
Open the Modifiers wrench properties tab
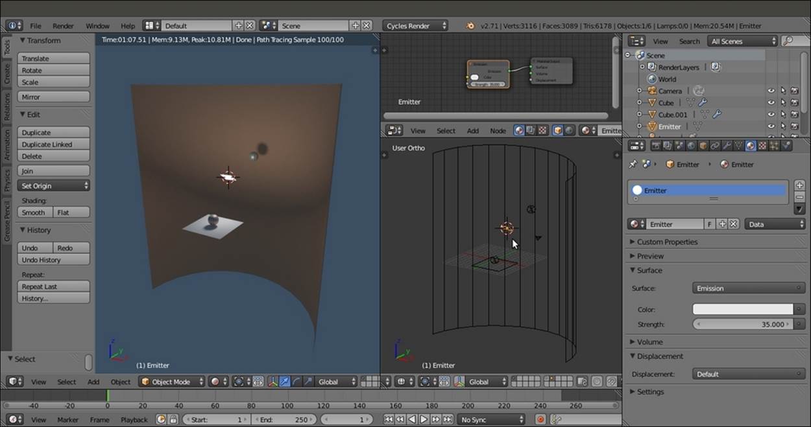point(727,146)
